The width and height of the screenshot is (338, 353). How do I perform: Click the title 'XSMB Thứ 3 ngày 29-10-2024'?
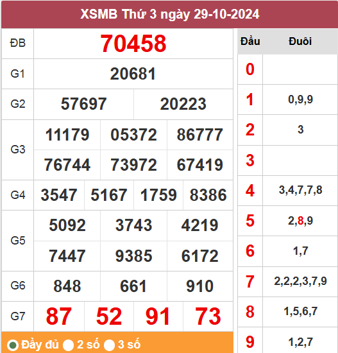click(170, 14)
